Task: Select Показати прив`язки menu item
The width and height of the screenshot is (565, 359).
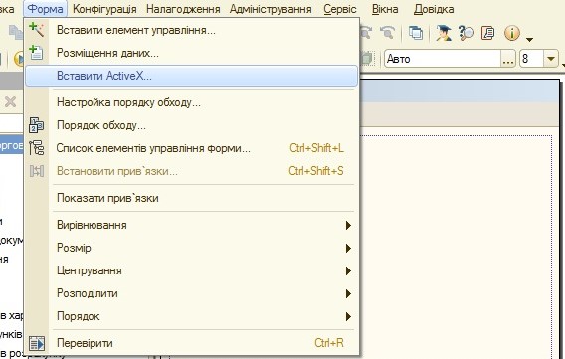Action: coord(191,198)
